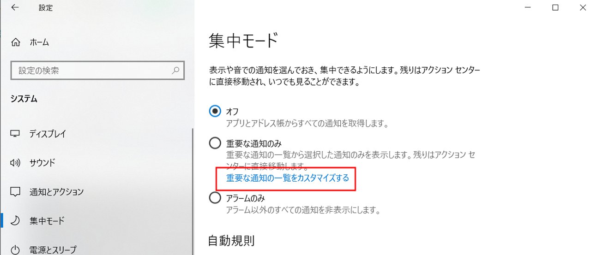Open 重要な通知の一覧をカスタマイズする link
This screenshot has height=255, width=591.
(x=288, y=178)
